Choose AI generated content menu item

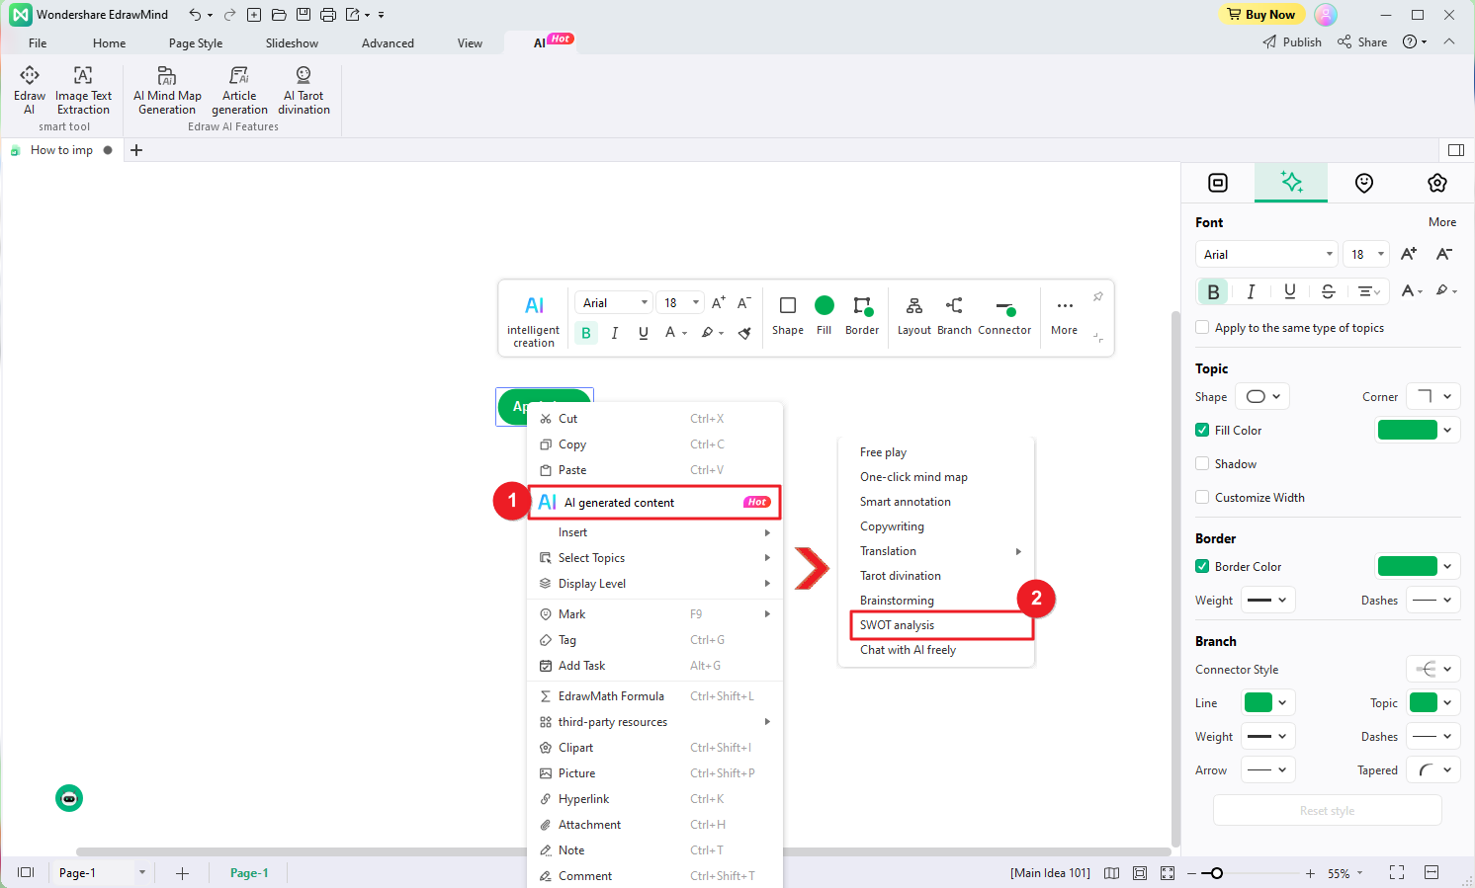click(x=654, y=502)
